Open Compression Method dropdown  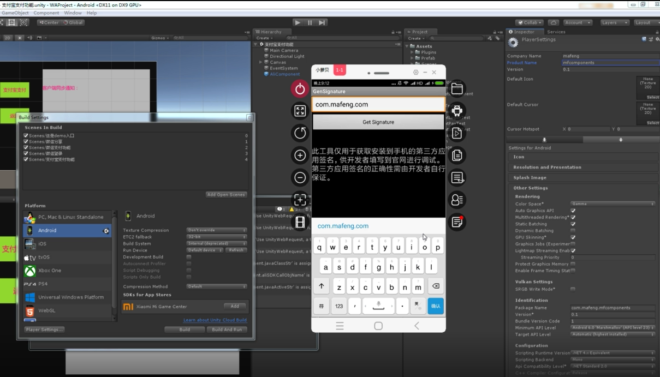tap(217, 286)
